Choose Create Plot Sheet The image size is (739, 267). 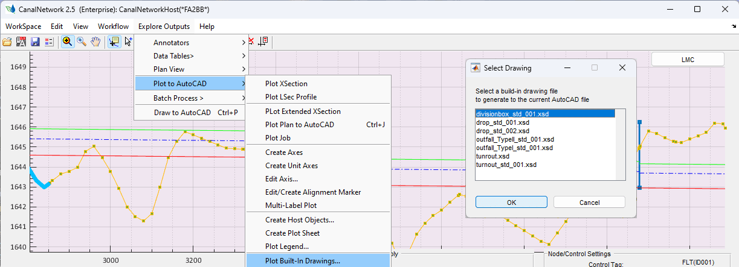point(318,233)
